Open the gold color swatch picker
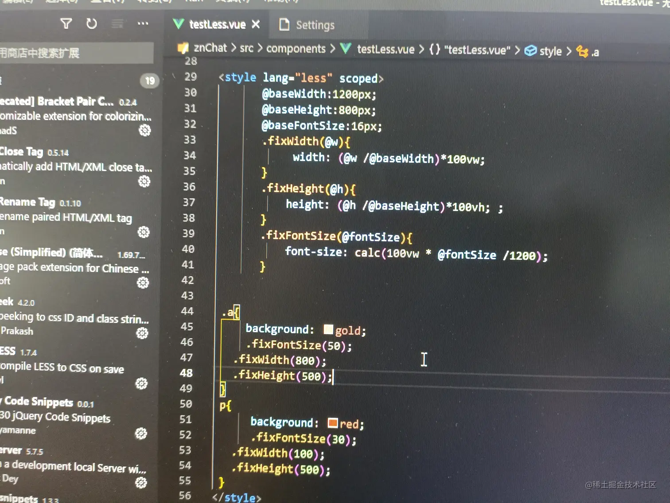Image resolution: width=670 pixels, height=503 pixels. click(328, 329)
